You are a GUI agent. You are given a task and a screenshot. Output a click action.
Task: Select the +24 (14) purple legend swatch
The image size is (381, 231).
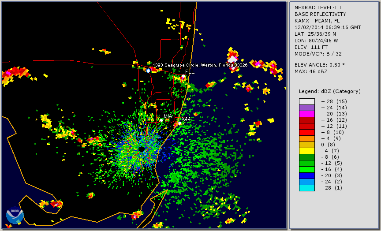pos(307,108)
